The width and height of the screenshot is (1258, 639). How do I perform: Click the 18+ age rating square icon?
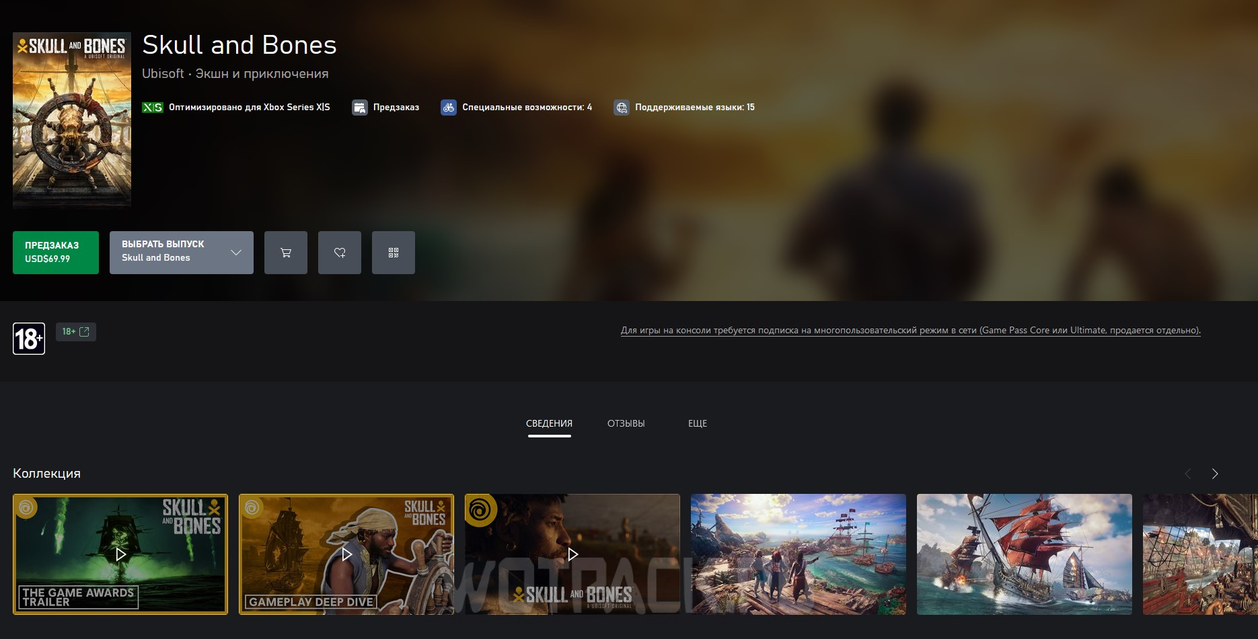tap(28, 337)
